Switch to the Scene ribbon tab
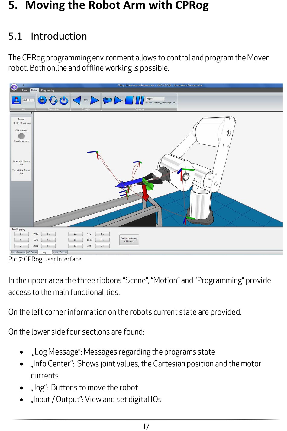287x431 pixels. coord(24,90)
